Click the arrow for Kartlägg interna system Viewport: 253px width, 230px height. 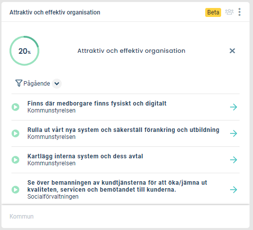point(234,160)
